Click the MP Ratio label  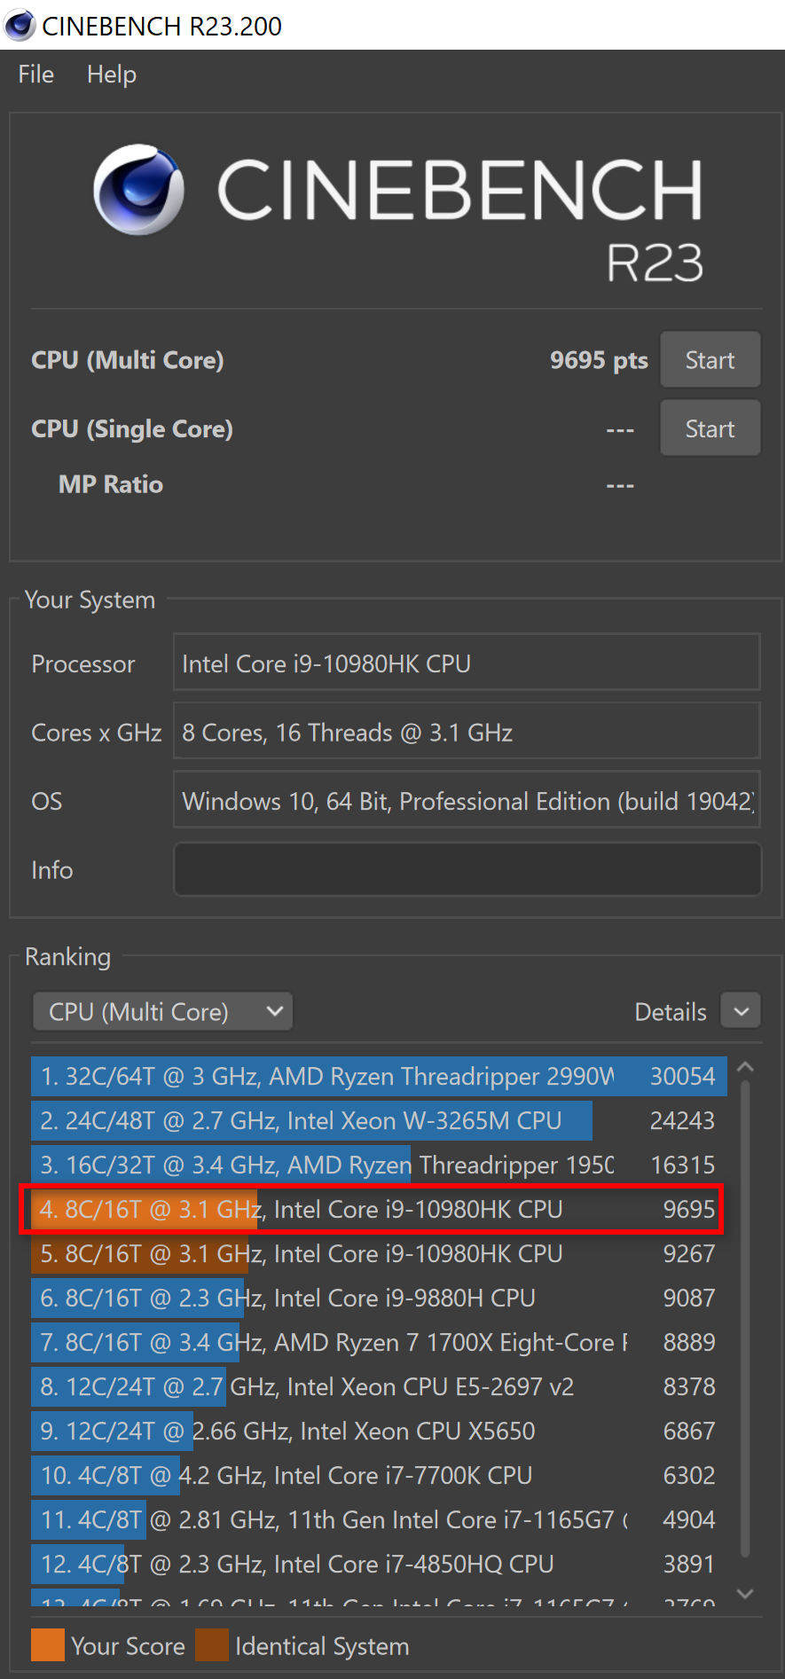pyautogui.click(x=111, y=484)
